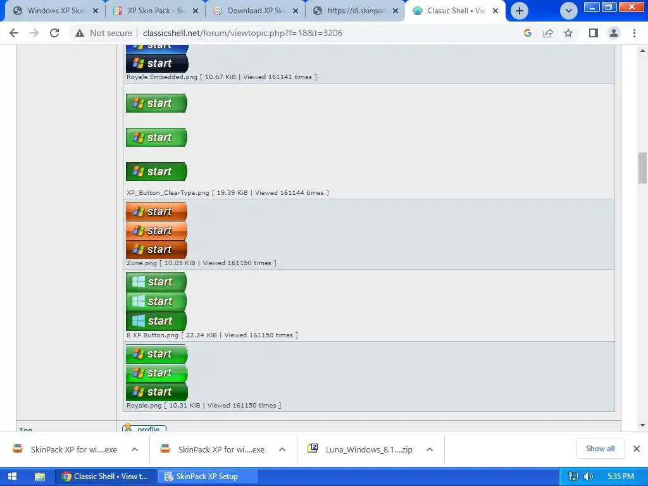This screenshot has width=648, height=486.
Task: Open first SkinPack XP exe download
Action: pyautogui.click(x=66, y=450)
